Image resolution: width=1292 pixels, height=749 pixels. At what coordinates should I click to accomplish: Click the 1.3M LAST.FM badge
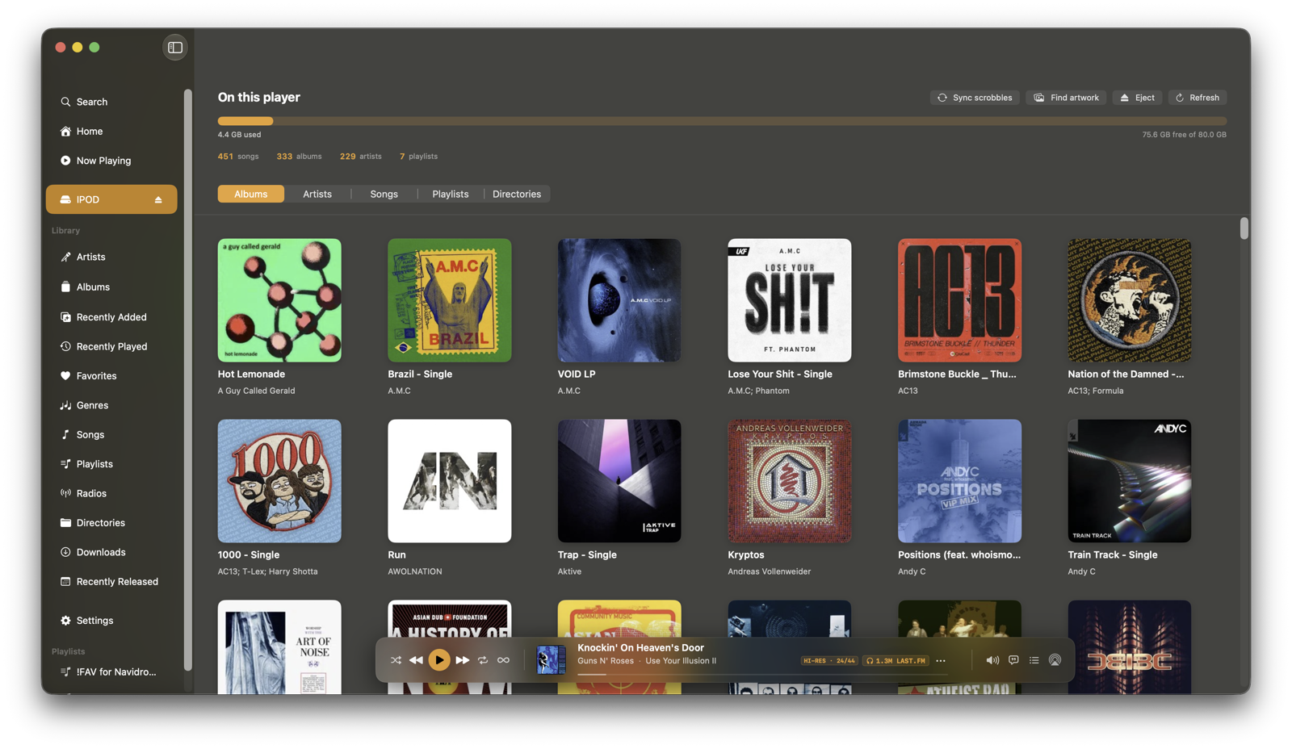point(896,661)
